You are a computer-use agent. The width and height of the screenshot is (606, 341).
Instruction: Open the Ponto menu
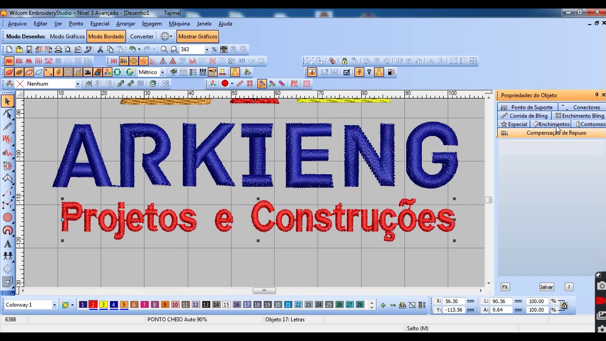click(76, 24)
